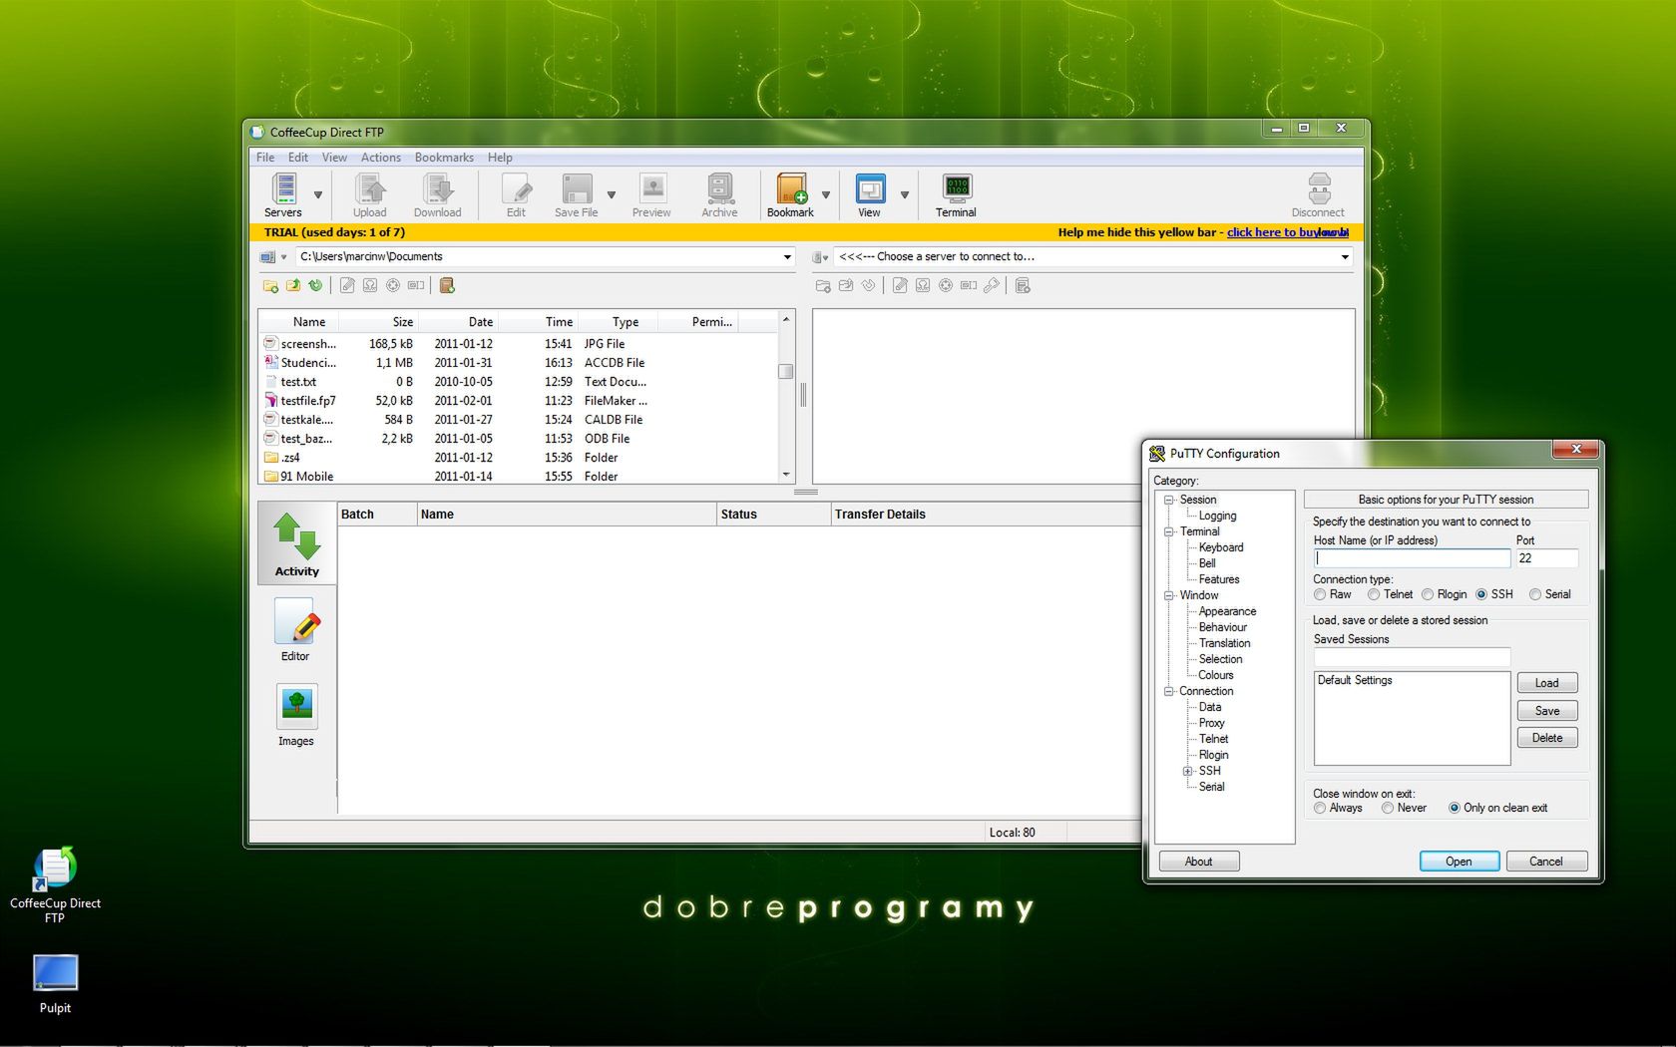Click the Pulpit desktop icon
The height and width of the screenshot is (1047, 1676).
click(55, 983)
